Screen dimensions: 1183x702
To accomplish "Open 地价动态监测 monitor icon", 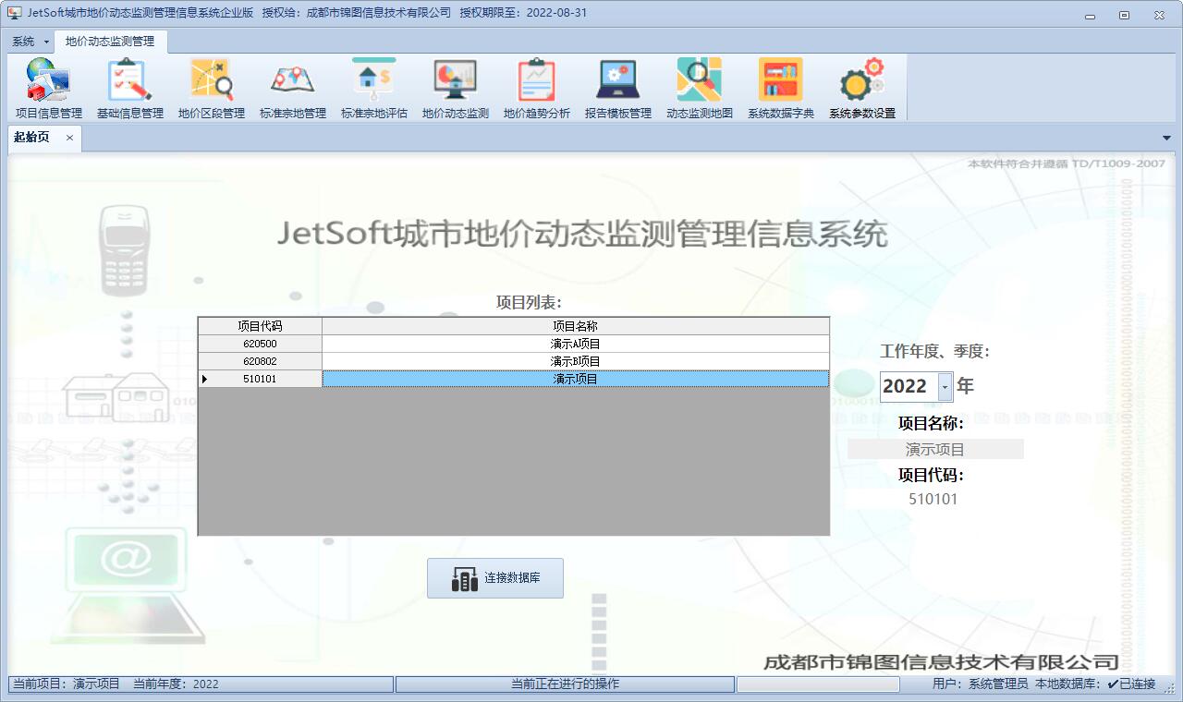I will click(x=455, y=89).
